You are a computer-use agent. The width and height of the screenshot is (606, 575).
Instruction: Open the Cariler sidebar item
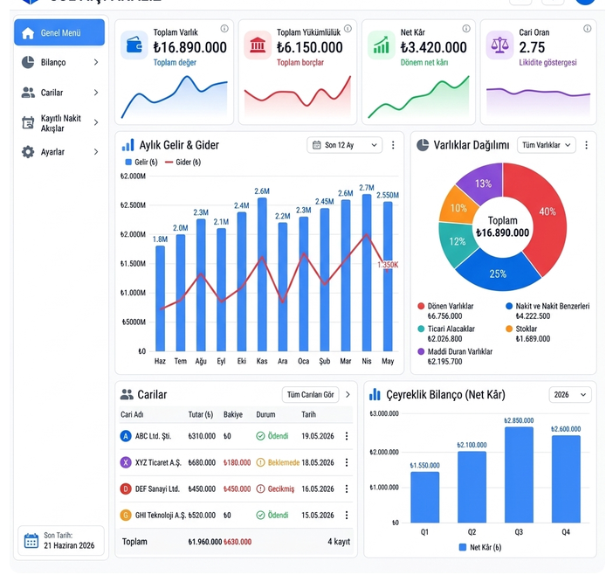coord(59,93)
